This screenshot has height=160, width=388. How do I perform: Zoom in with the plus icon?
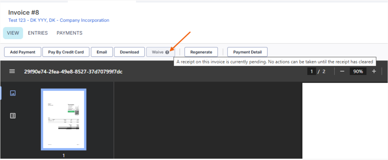coord(374,71)
